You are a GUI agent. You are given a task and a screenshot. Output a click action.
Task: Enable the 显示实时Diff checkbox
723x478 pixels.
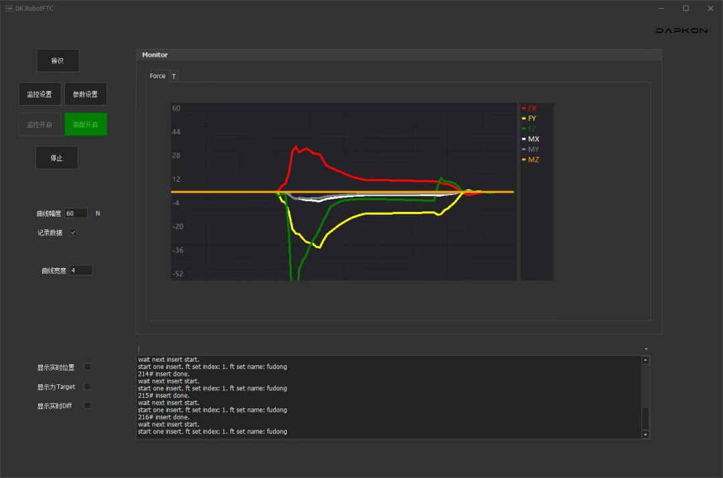87,406
